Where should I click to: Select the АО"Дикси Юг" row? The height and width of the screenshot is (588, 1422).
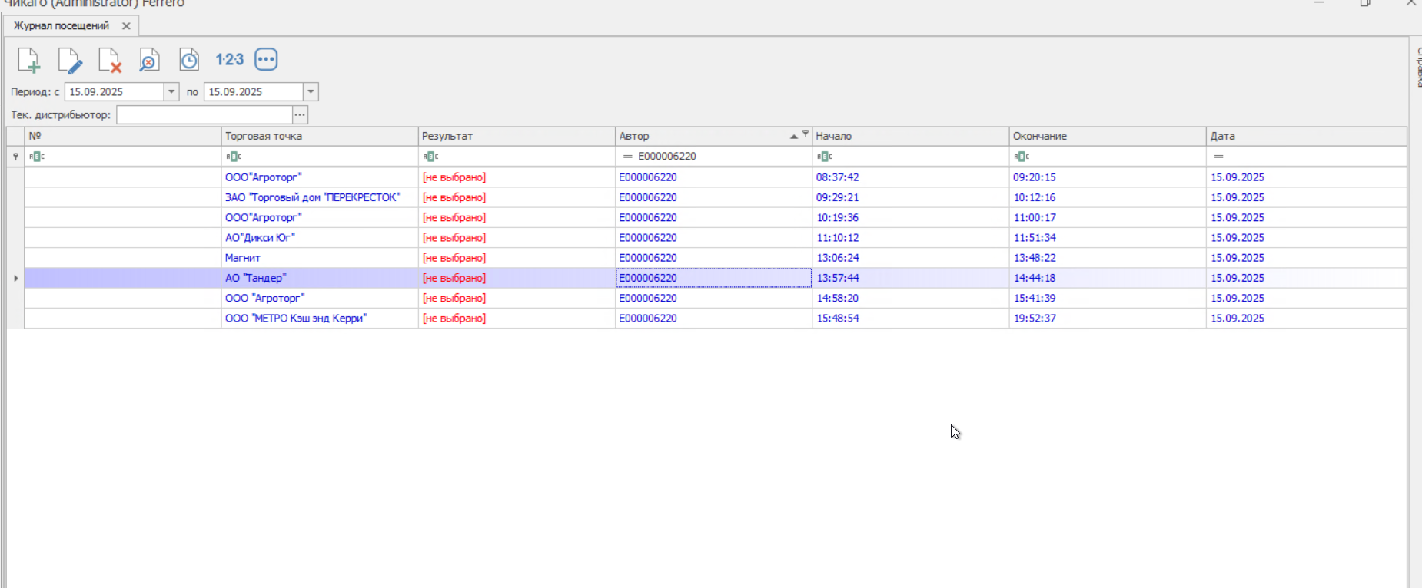pyautogui.click(x=716, y=238)
